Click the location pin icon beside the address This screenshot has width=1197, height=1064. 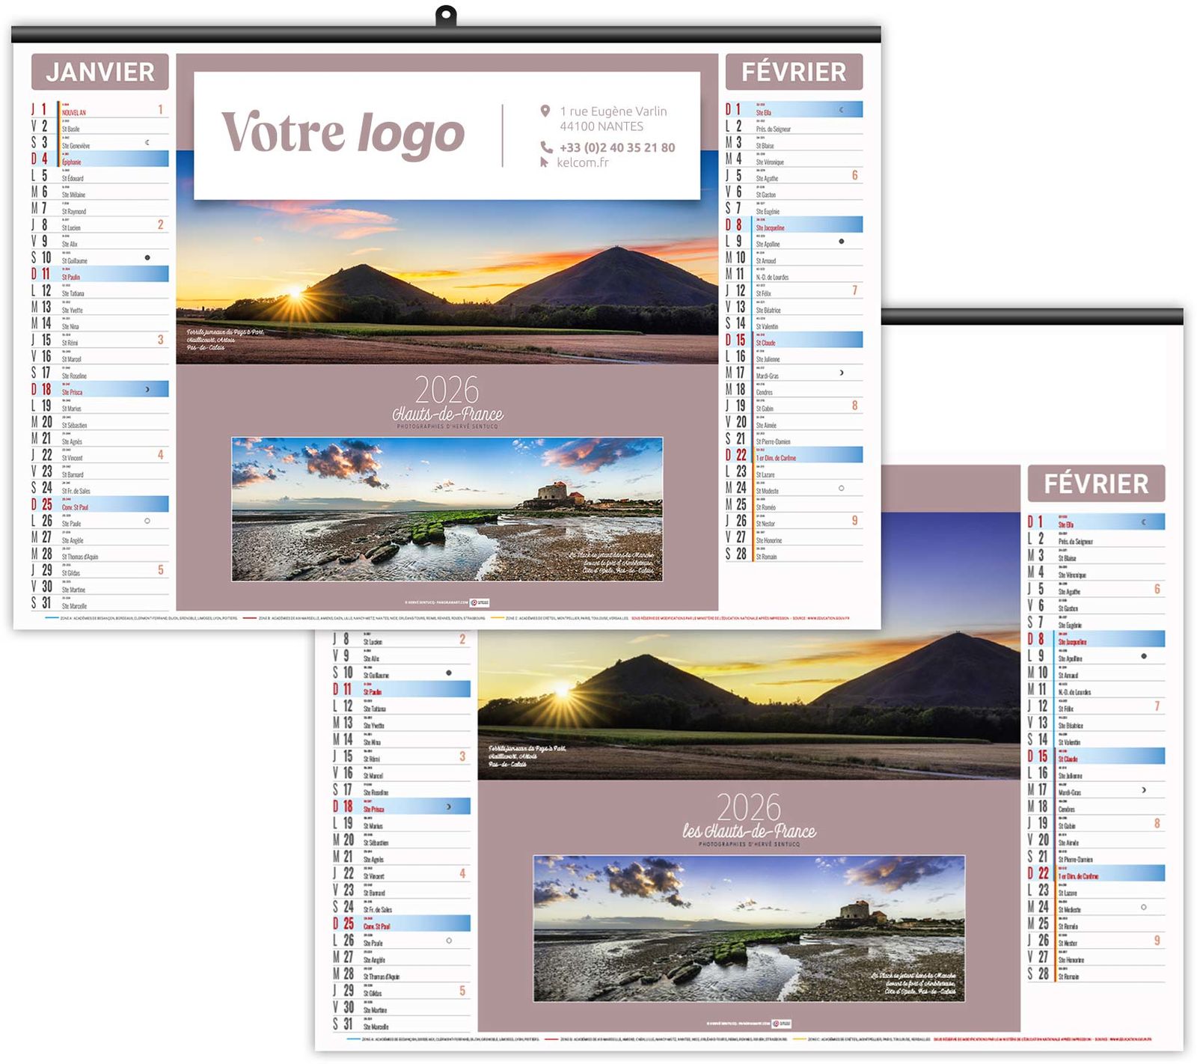[545, 111]
